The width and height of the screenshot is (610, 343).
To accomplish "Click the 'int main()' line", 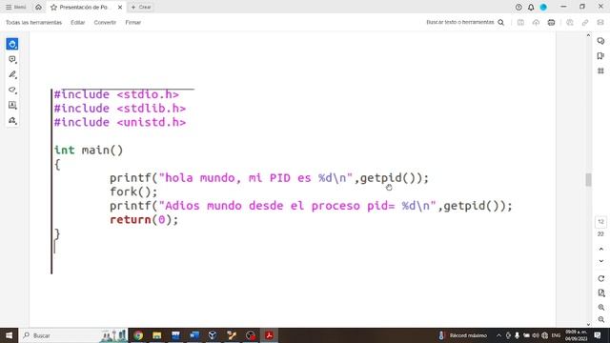I will (x=89, y=151).
